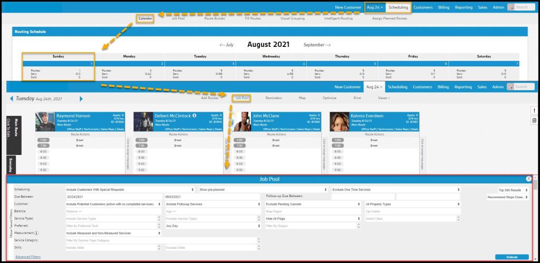Open the Calendar tab in Scheduling submenu
Viewport: 540px width, 263px height.
tap(145, 18)
